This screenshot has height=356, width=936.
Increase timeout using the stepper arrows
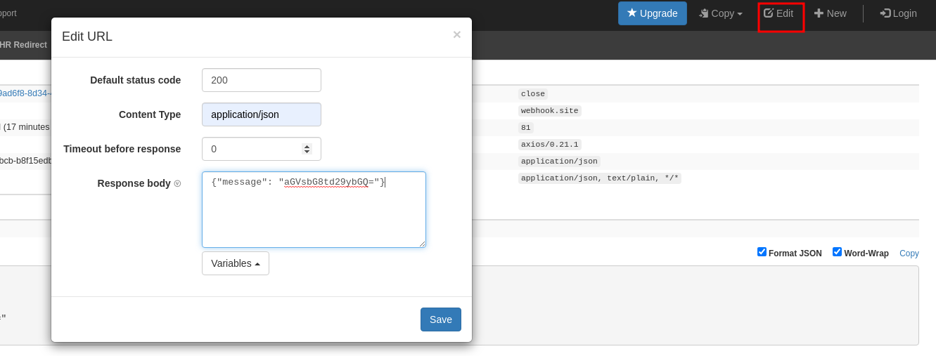click(307, 146)
